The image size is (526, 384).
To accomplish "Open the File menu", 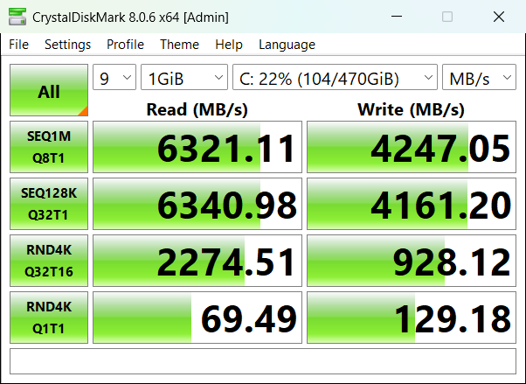I will tap(19, 45).
